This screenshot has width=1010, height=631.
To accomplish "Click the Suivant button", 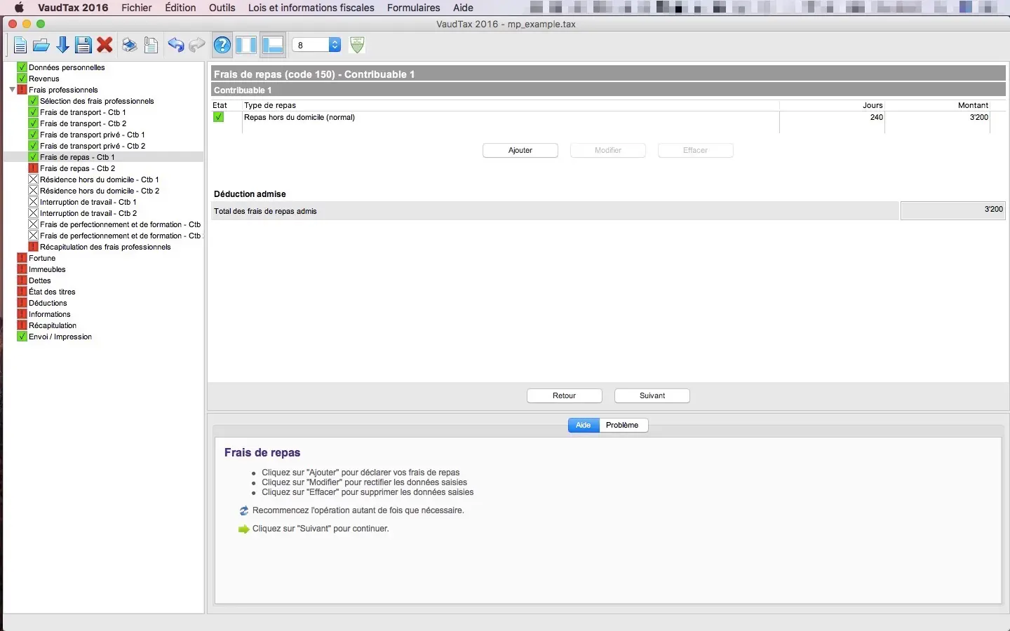I will 652,396.
